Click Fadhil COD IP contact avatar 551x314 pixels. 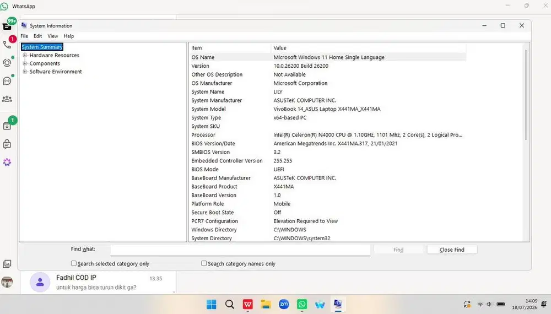pos(40,281)
